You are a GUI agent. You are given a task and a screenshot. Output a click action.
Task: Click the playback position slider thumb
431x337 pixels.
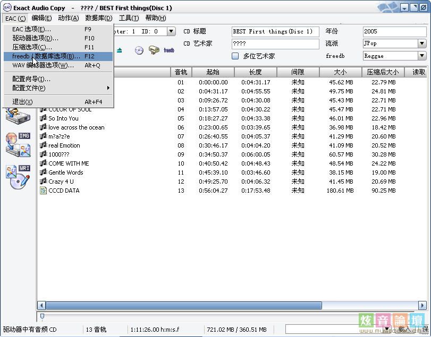[x=42, y=316]
